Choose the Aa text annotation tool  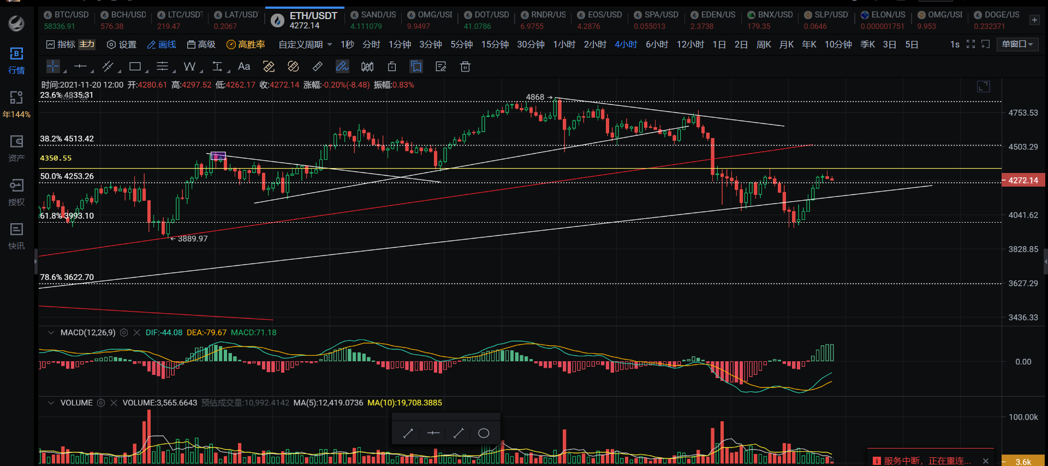pyautogui.click(x=244, y=67)
